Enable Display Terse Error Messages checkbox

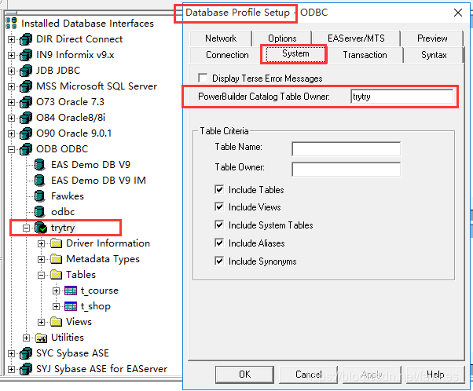point(203,78)
